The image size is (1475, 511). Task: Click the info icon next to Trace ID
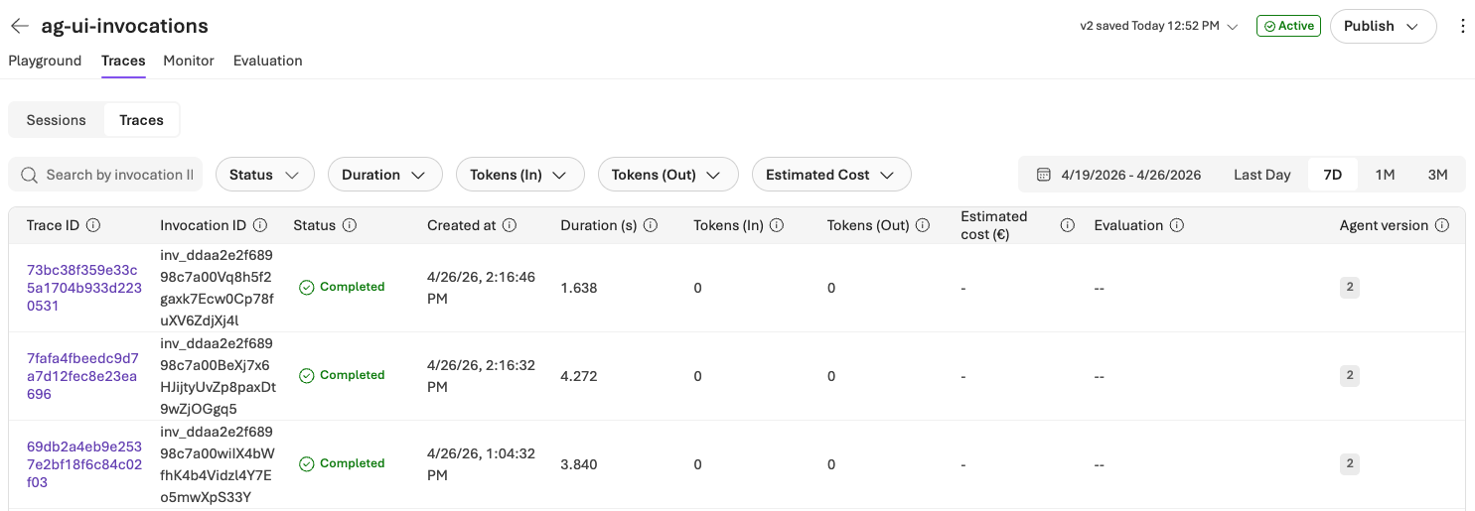pyautogui.click(x=93, y=225)
